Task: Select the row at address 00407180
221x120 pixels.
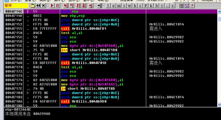Action: coord(110,93)
